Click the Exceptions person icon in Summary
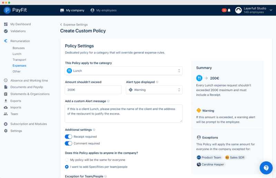276x178 pixels. click(199, 137)
